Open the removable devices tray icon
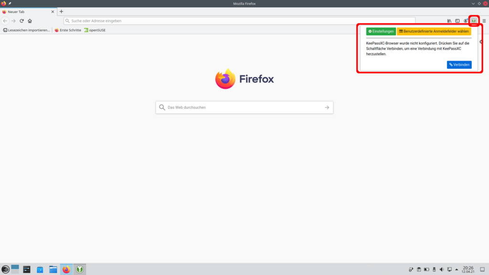 click(434, 269)
